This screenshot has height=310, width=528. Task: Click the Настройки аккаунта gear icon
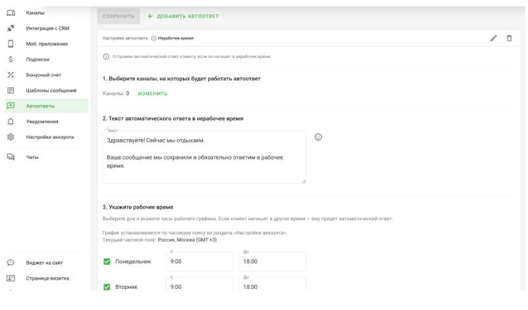[x=11, y=137]
